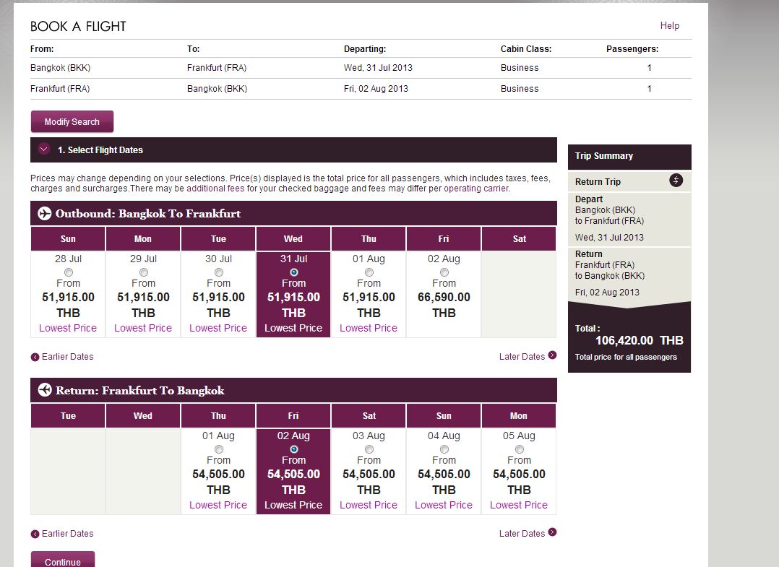
Task: Click Lowest Price under return 05 Aug
Action: (519, 505)
